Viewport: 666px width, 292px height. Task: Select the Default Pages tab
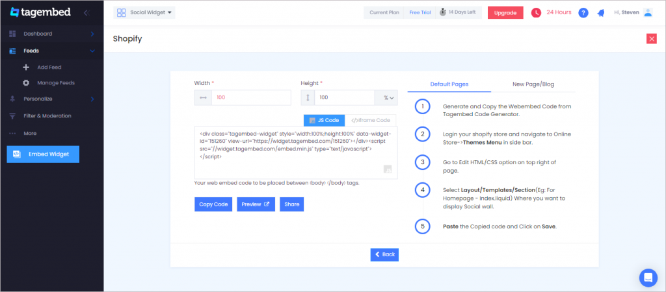coord(449,84)
